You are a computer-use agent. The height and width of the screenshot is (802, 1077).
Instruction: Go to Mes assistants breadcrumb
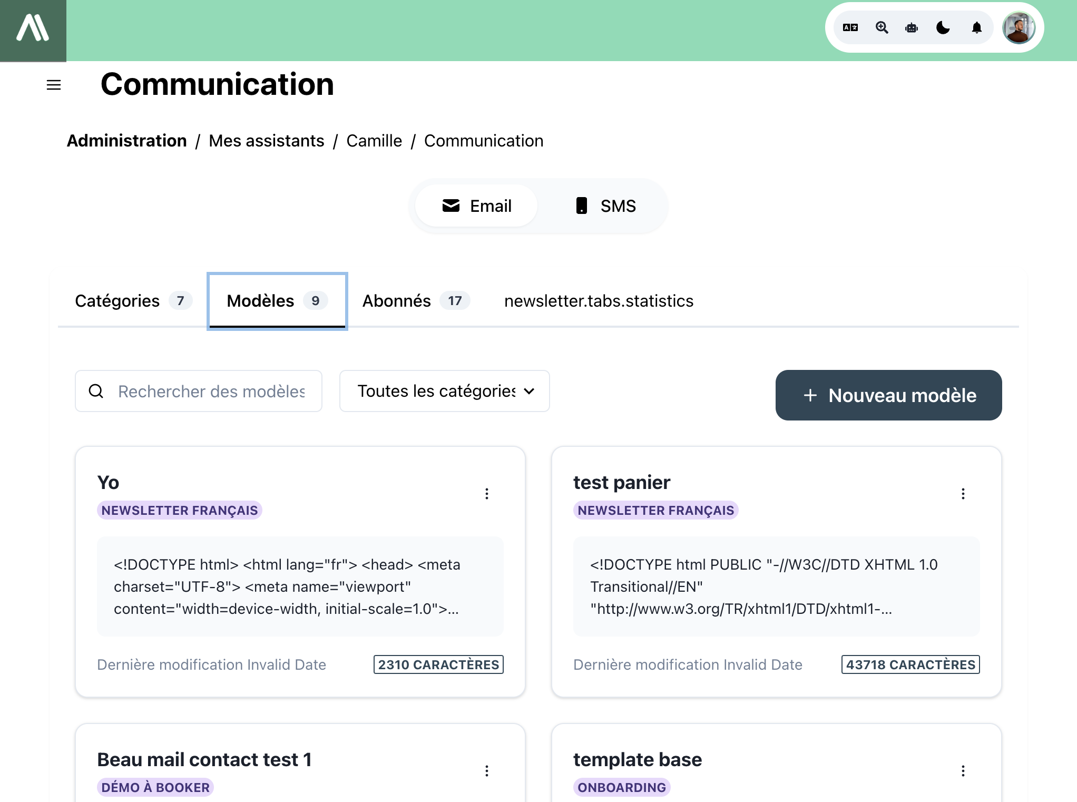(x=266, y=141)
